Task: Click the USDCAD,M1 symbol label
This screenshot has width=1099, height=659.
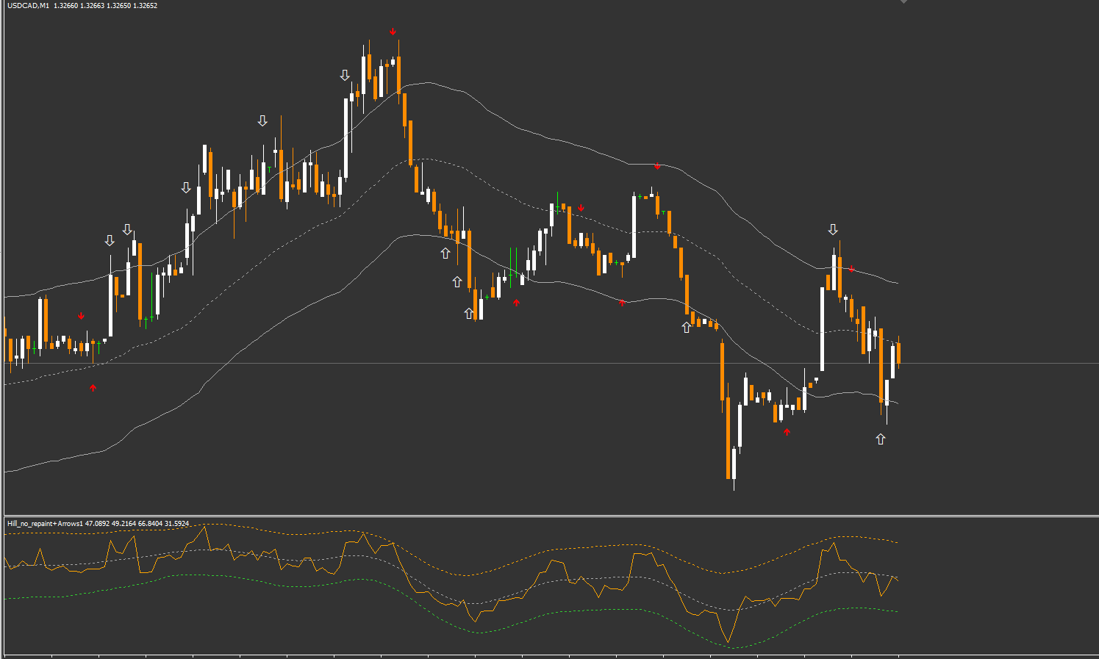Action: point(28,6)
